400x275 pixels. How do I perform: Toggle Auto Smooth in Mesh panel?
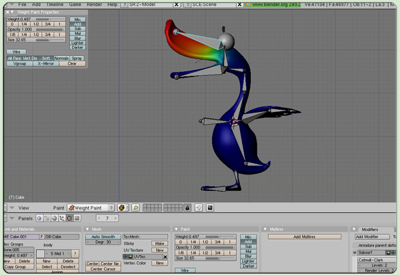point(103,237)
